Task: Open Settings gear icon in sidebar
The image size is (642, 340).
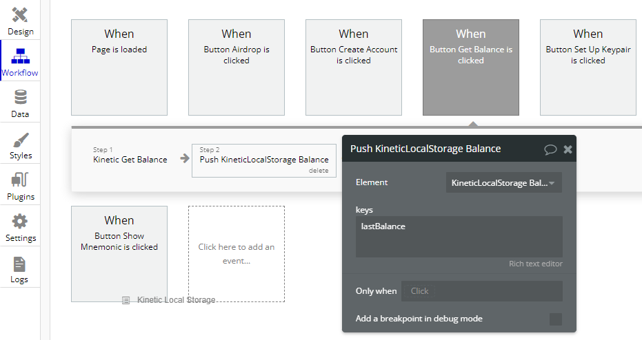Action: [x=20, y=222]
